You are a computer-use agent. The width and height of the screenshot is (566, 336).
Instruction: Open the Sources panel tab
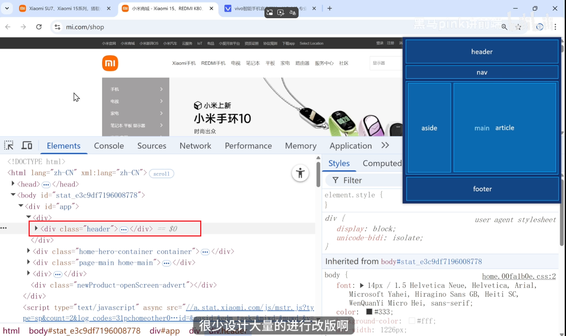[152, 146]
